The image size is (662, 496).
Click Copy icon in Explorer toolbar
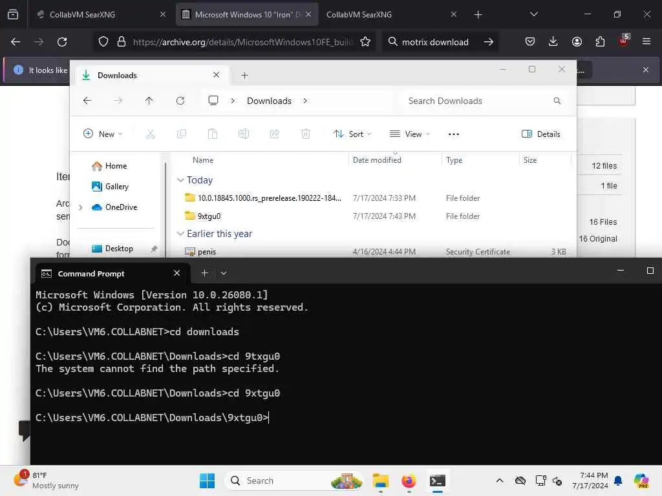(182, 134)
